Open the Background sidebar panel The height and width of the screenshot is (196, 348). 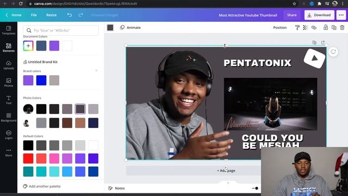[x=9, y=118]
